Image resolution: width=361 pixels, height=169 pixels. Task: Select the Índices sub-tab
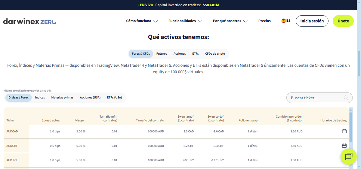40,98
